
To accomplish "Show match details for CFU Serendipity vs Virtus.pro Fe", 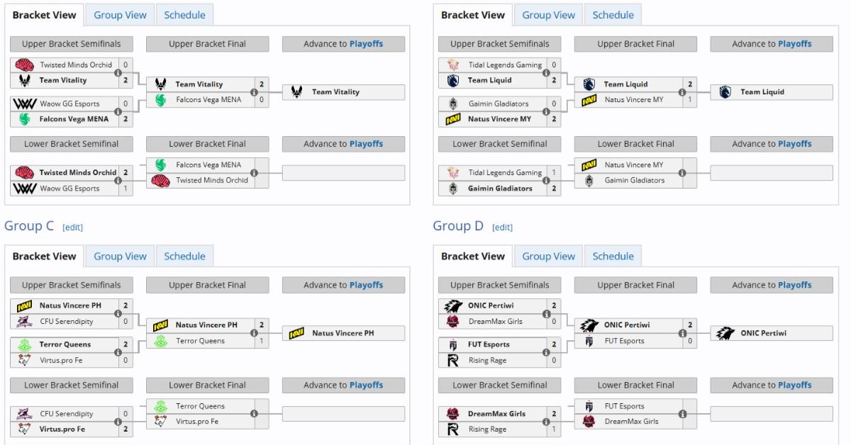I will pos(118,422).
